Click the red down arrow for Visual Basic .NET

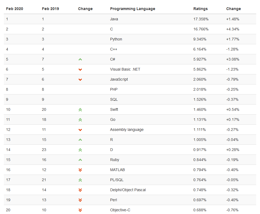(80, 70)
